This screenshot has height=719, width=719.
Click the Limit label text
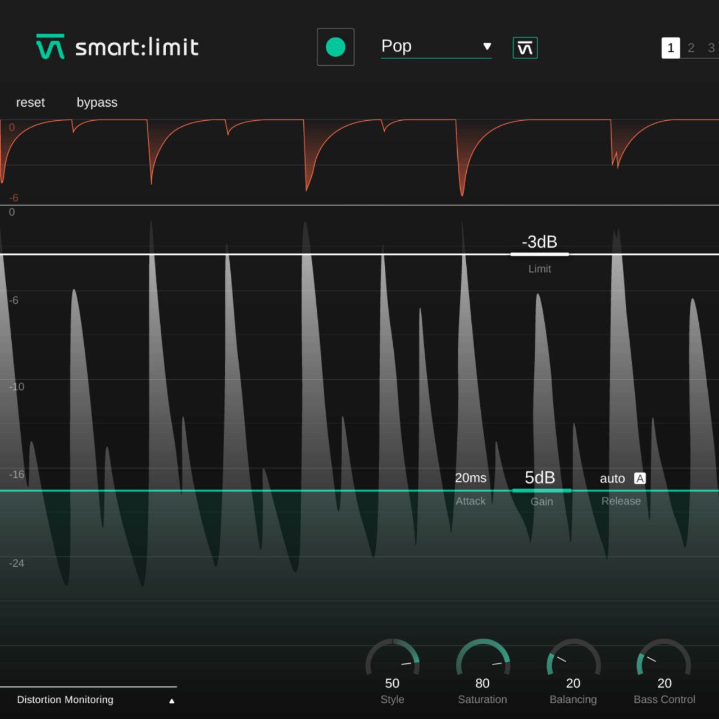tap(540, 269)
